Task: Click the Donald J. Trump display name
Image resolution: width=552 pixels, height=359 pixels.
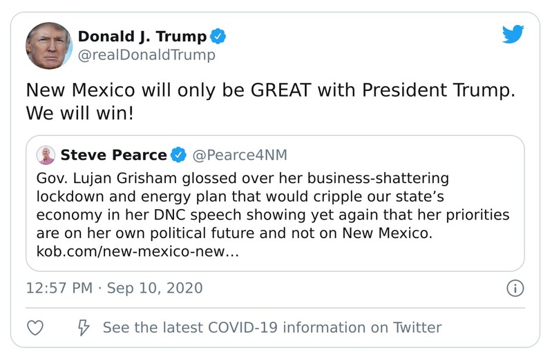Action: tap(142, 37)
